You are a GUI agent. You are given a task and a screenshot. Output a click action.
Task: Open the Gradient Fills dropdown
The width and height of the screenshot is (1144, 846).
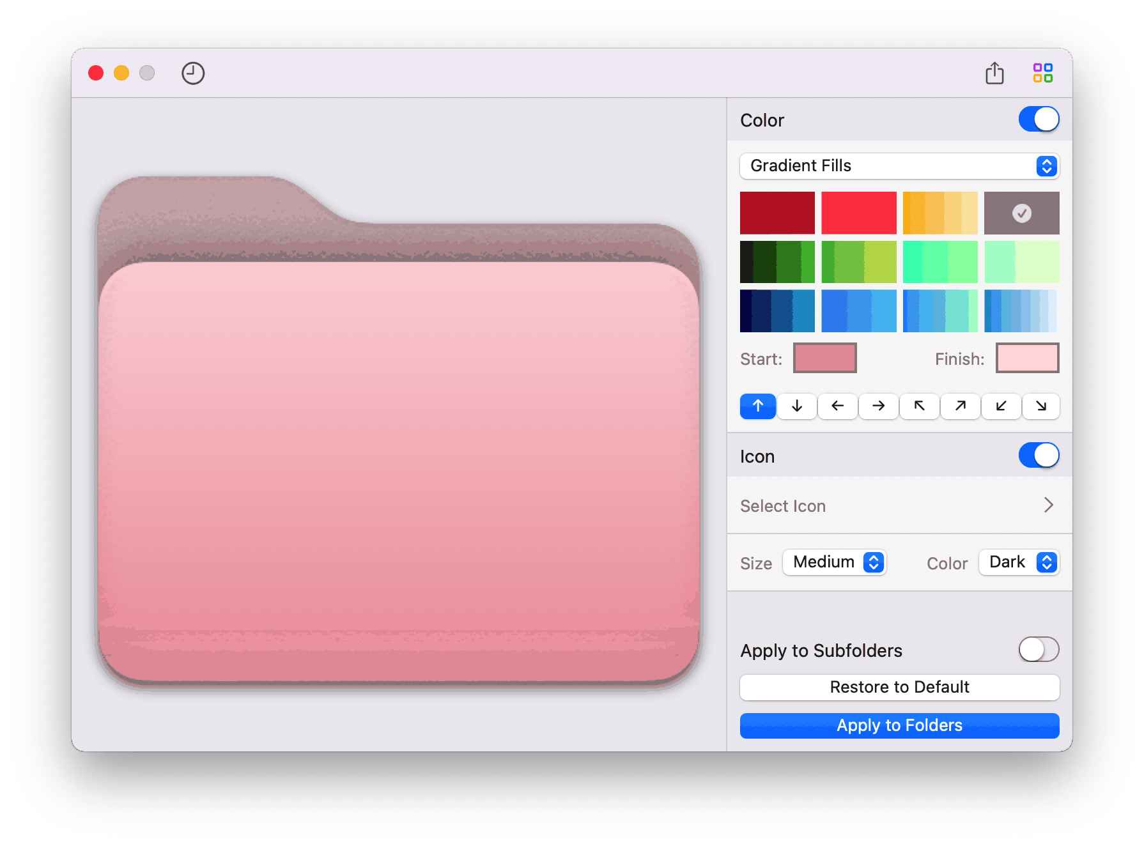tap(899, 166)
